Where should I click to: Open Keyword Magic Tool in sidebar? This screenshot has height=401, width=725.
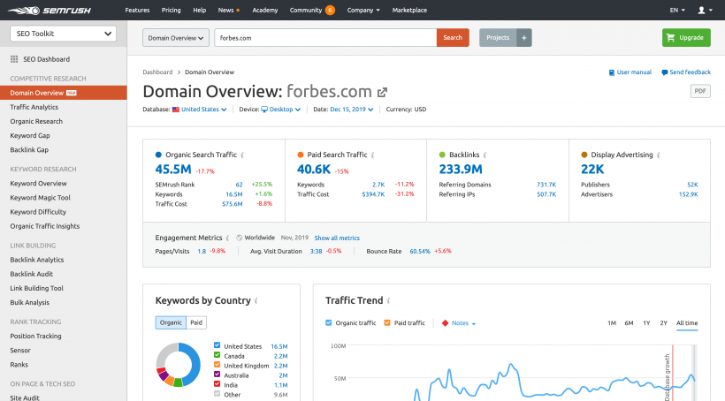click(x=40, y=198)
